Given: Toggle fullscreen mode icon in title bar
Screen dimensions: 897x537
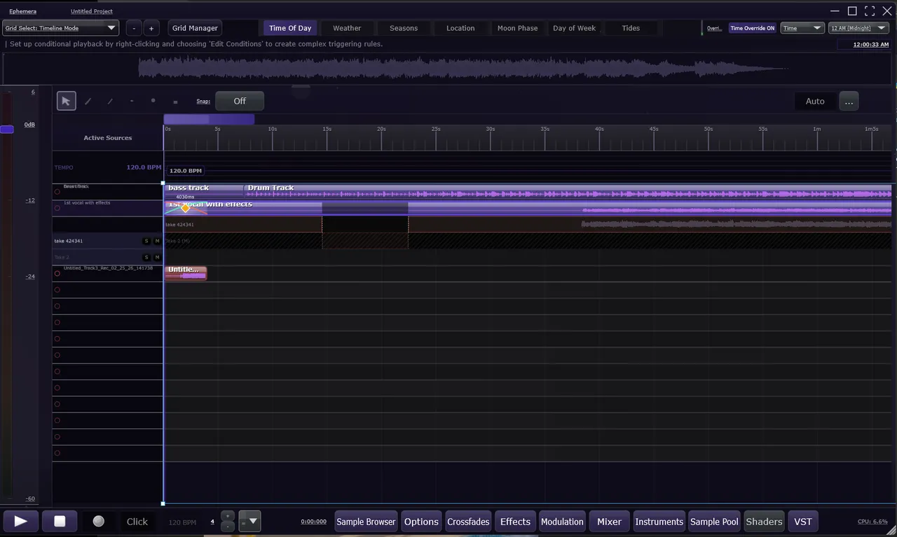Looking at the screenshot, I should tap(870, 11).
